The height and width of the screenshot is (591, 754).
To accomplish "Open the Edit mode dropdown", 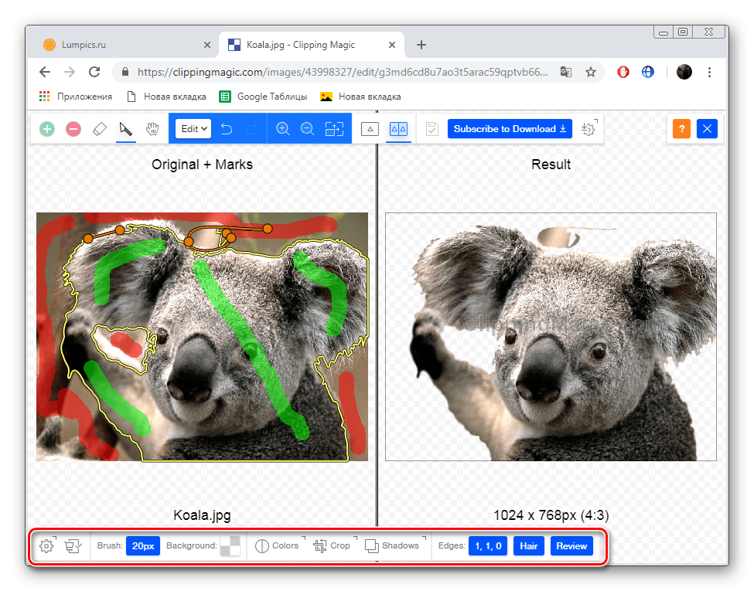I will [x=193, y=129].
